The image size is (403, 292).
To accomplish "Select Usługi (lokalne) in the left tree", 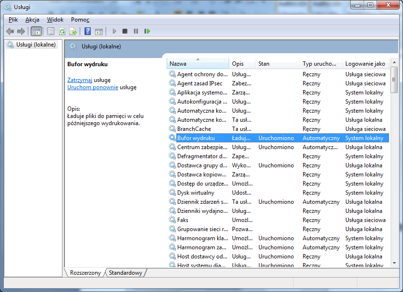I will click(36, 45).
